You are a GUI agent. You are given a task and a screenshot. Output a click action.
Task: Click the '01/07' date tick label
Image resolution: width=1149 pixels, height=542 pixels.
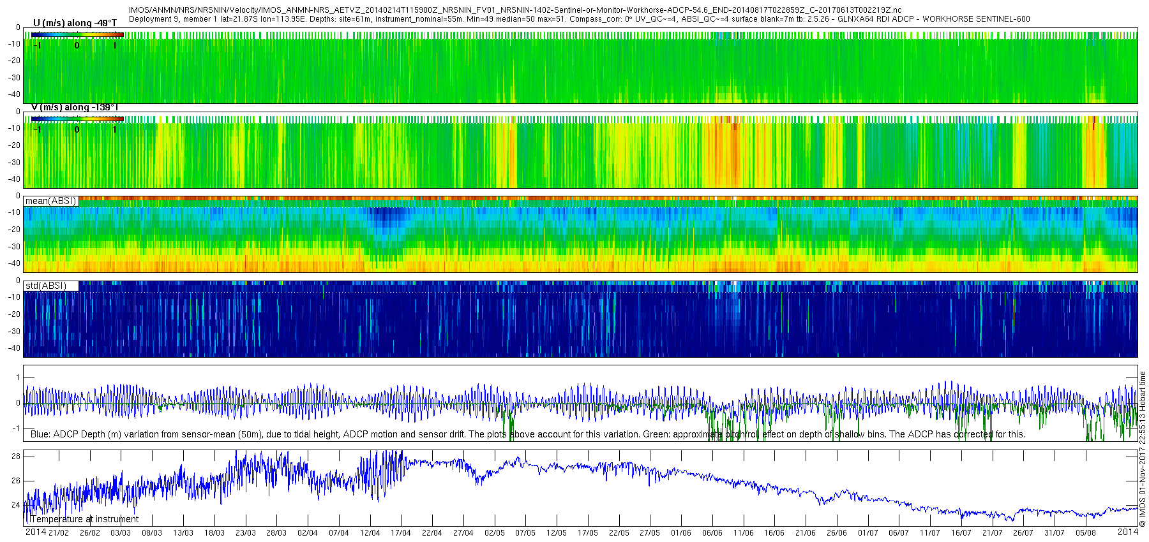click(868, 533)
